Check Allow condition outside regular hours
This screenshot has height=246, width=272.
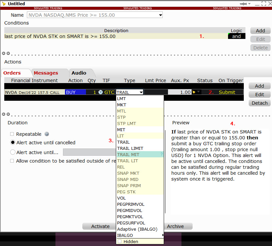tap(12, 161)
